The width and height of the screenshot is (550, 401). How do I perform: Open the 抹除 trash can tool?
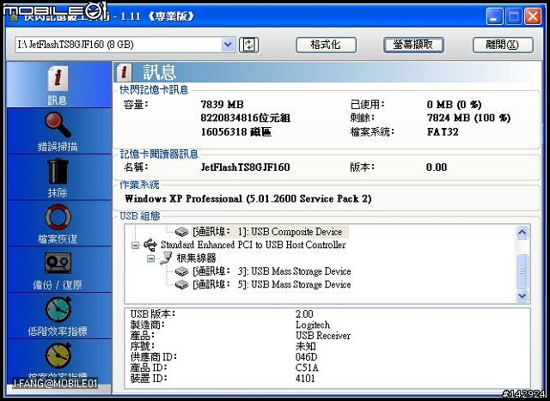click(x=58, y=171)
